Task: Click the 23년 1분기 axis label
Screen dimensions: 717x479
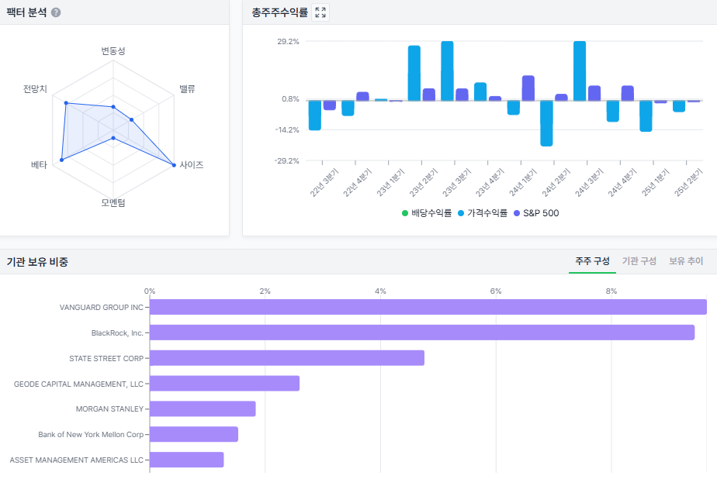Action: (x=390, y=182)
